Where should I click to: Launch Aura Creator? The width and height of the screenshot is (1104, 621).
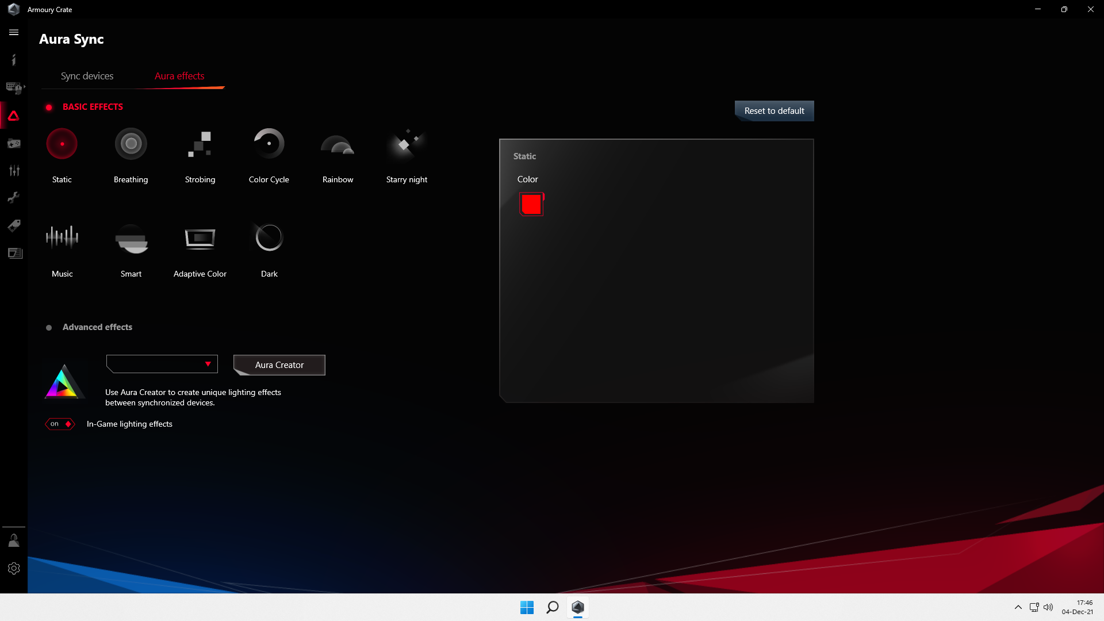(279, 365)
